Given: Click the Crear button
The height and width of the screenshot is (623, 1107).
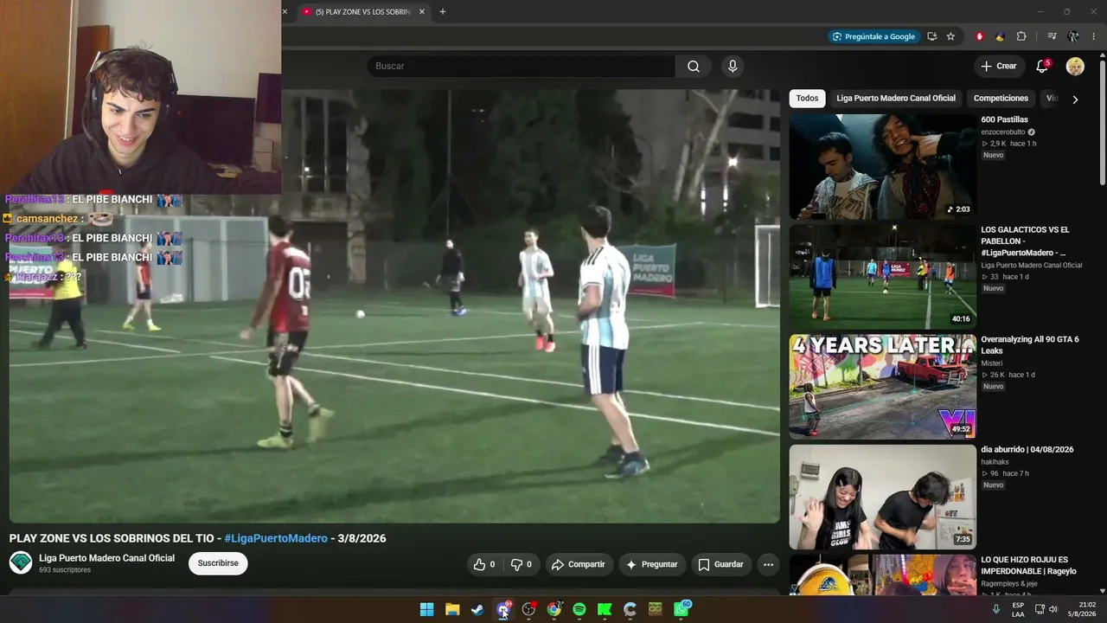Looking at the screenshot, I should [999, 67].
